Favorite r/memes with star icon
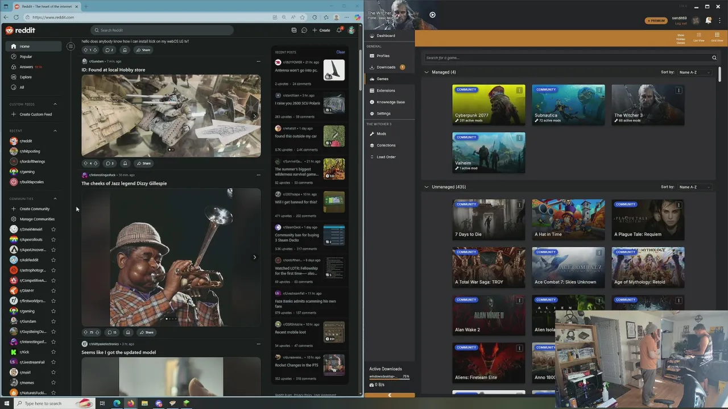Image resolution: width=728 pixels, height=409 pixels. tap(53, 383)
